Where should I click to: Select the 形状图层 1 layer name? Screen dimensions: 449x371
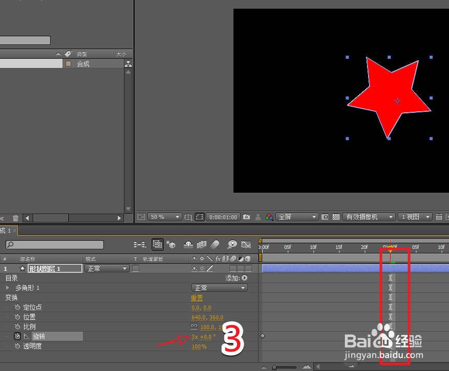(x=55, y=268)
